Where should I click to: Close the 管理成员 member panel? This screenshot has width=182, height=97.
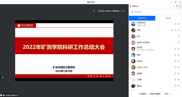coord(177,6)
